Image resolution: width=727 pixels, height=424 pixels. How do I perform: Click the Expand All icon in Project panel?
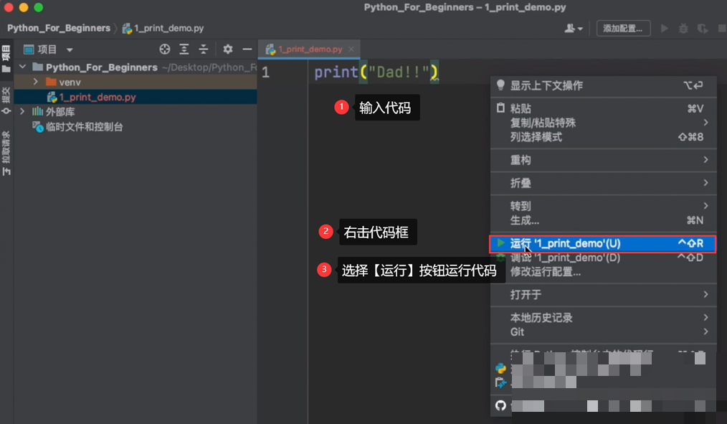point(184,50)
